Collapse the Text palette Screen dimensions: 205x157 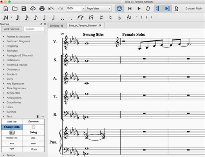[3, 116]
